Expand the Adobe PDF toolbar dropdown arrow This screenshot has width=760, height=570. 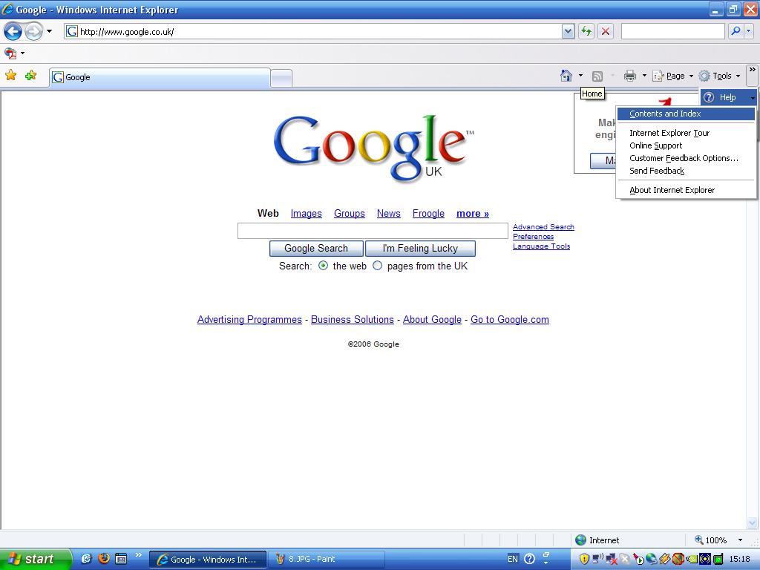click(22, 53)
